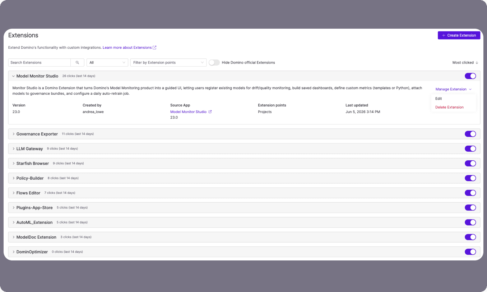The height and width of the screenshot is (292, 487).
Task: Open Filter by Extension points dropdown
Action: (168, 62)
